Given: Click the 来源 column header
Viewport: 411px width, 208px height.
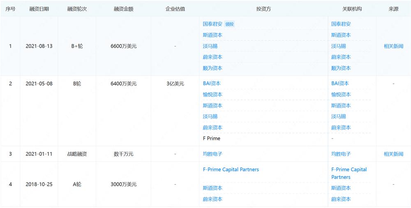Looking at the screenshot, I should coord(393,9).
